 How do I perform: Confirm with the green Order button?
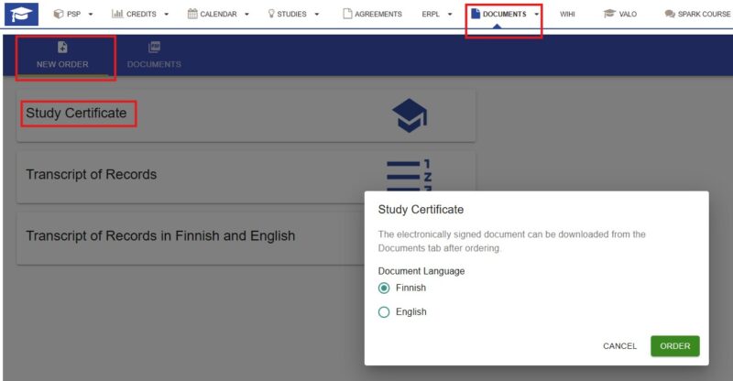[x=675, y=346]
